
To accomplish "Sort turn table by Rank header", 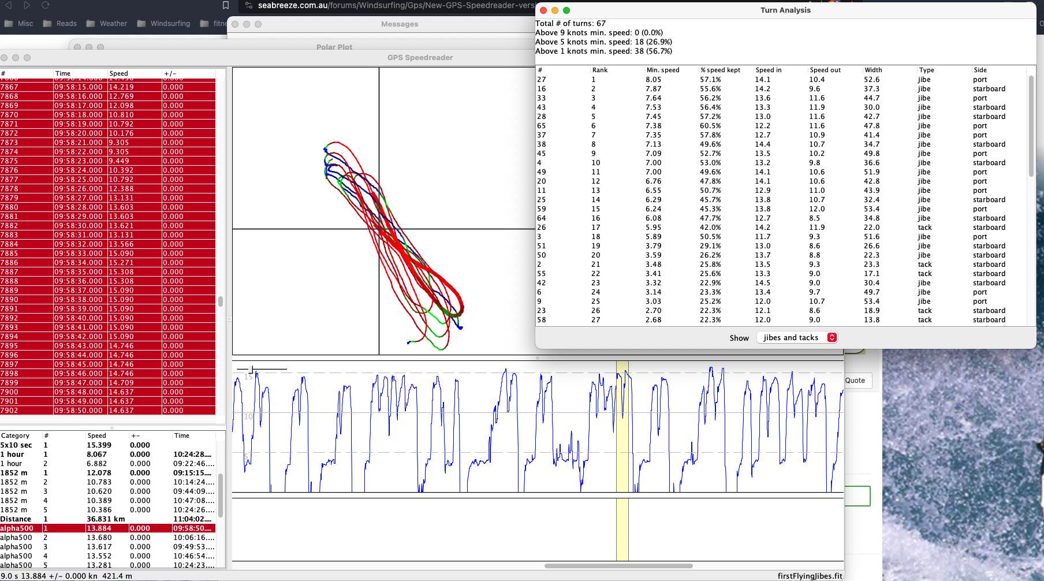I will (599, 70).
